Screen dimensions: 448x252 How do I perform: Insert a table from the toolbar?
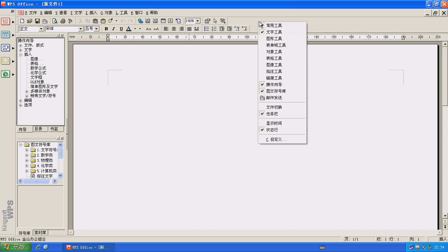point(163,21)
